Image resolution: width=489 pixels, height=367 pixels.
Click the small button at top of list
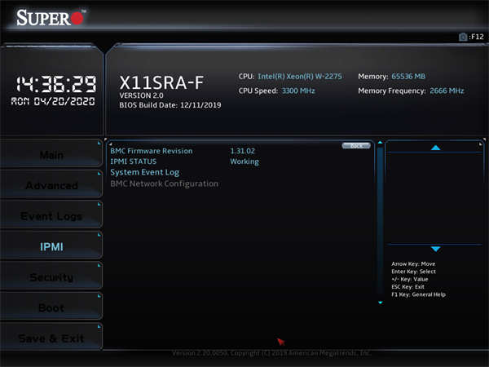pyautogui.click(x=356, y=146)
